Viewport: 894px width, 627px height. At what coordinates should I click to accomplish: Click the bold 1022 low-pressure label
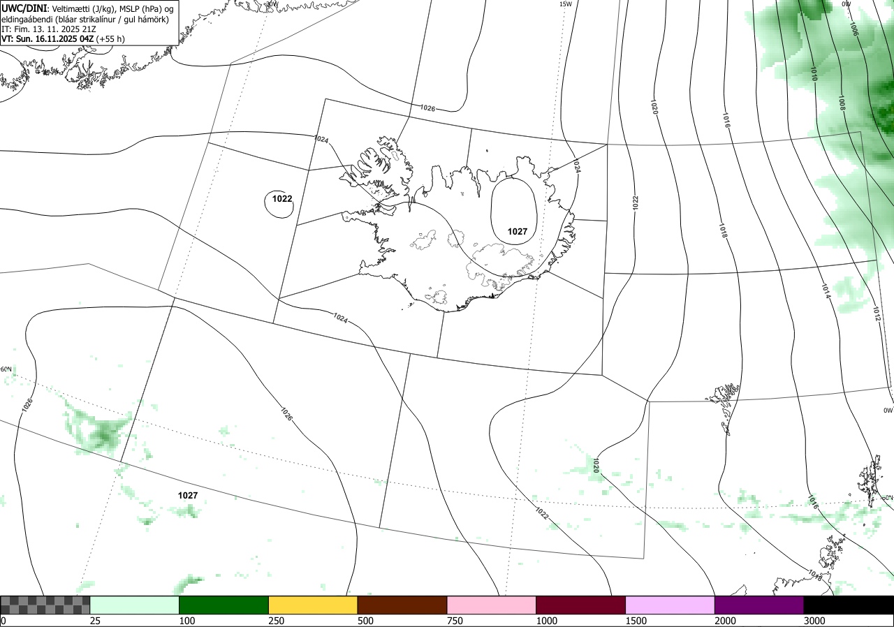tap(282, 199)
